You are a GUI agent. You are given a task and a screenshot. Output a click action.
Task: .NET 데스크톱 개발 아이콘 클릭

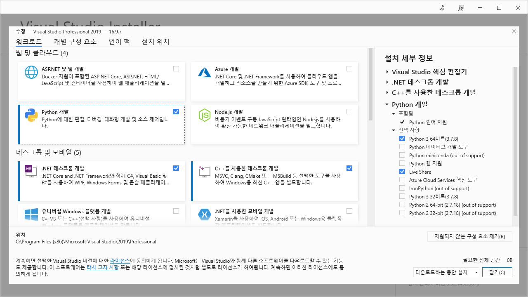coord(31,171)
